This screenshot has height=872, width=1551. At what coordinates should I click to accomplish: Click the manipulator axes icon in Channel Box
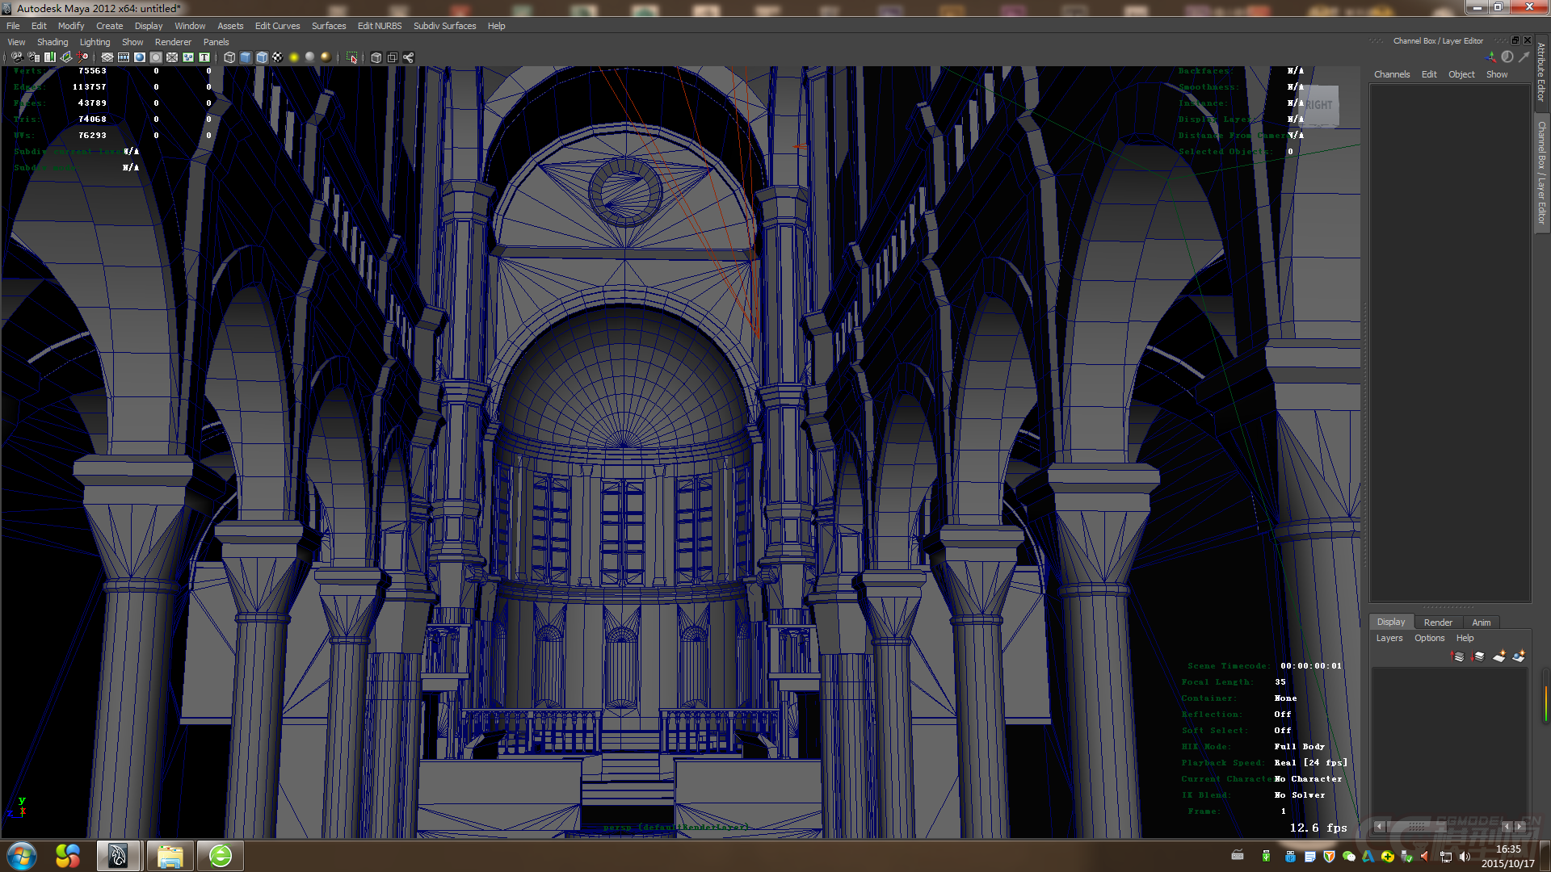coord(1490,57)
